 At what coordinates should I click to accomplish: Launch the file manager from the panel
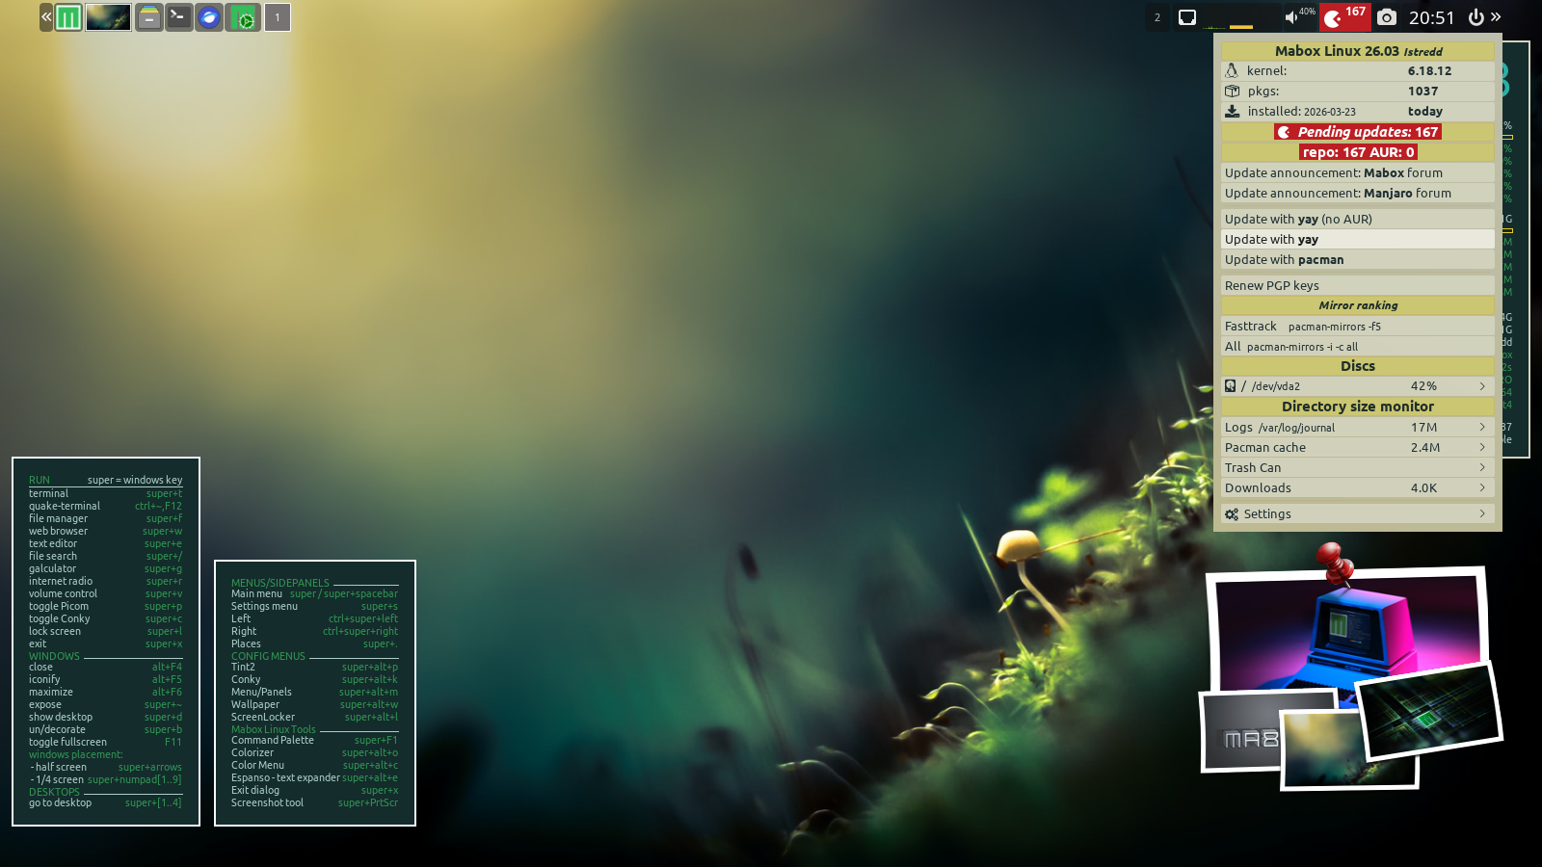click(x=148, y=17)
